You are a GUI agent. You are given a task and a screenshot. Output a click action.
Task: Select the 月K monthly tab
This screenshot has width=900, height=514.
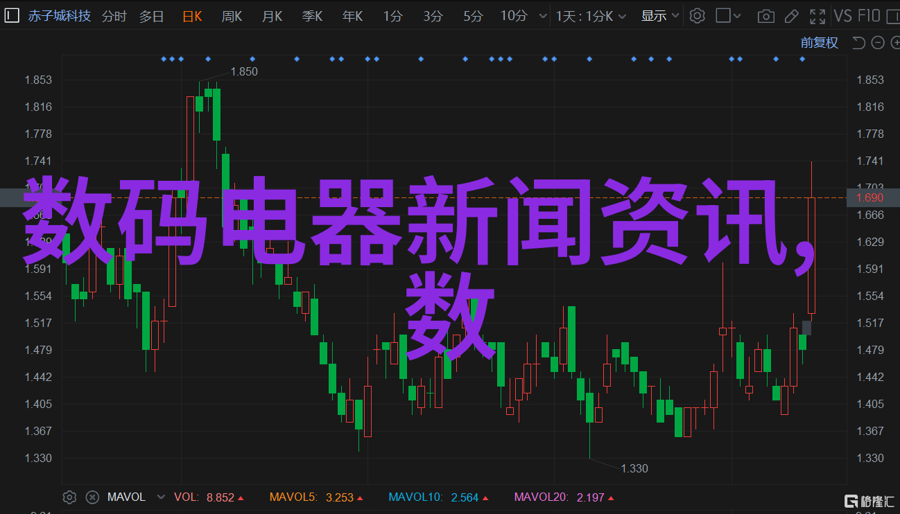[272, 16]
